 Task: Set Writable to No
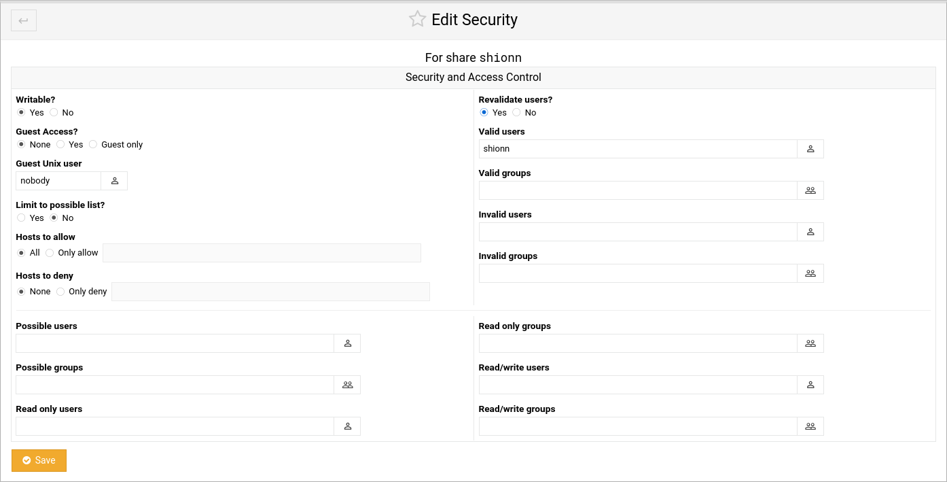point(54,113)
